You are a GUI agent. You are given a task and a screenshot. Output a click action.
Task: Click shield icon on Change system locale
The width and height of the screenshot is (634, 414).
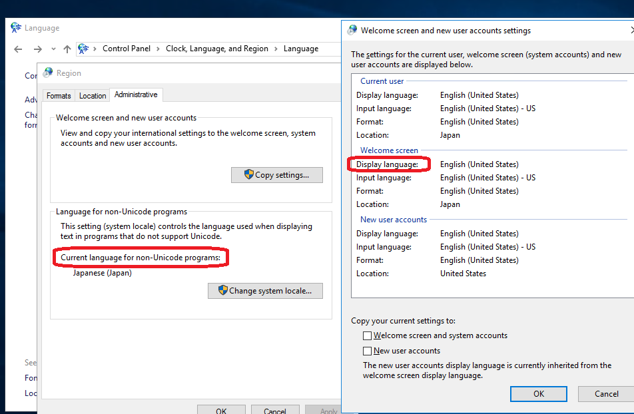pyautogui.click(x=223, y=290)
